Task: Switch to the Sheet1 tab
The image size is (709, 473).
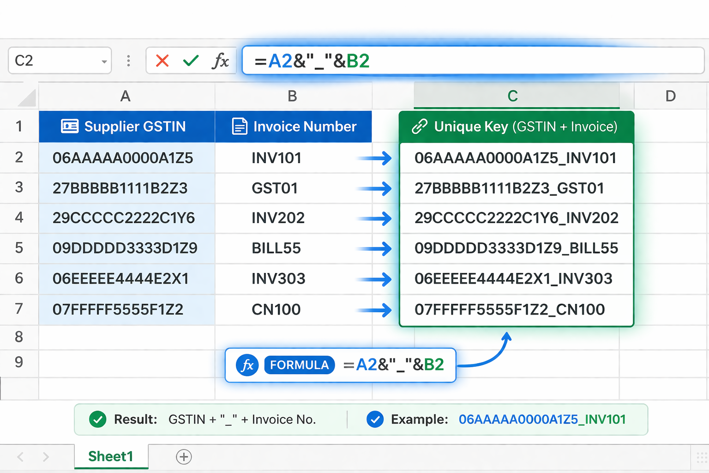Action: (x=111, y=456)
